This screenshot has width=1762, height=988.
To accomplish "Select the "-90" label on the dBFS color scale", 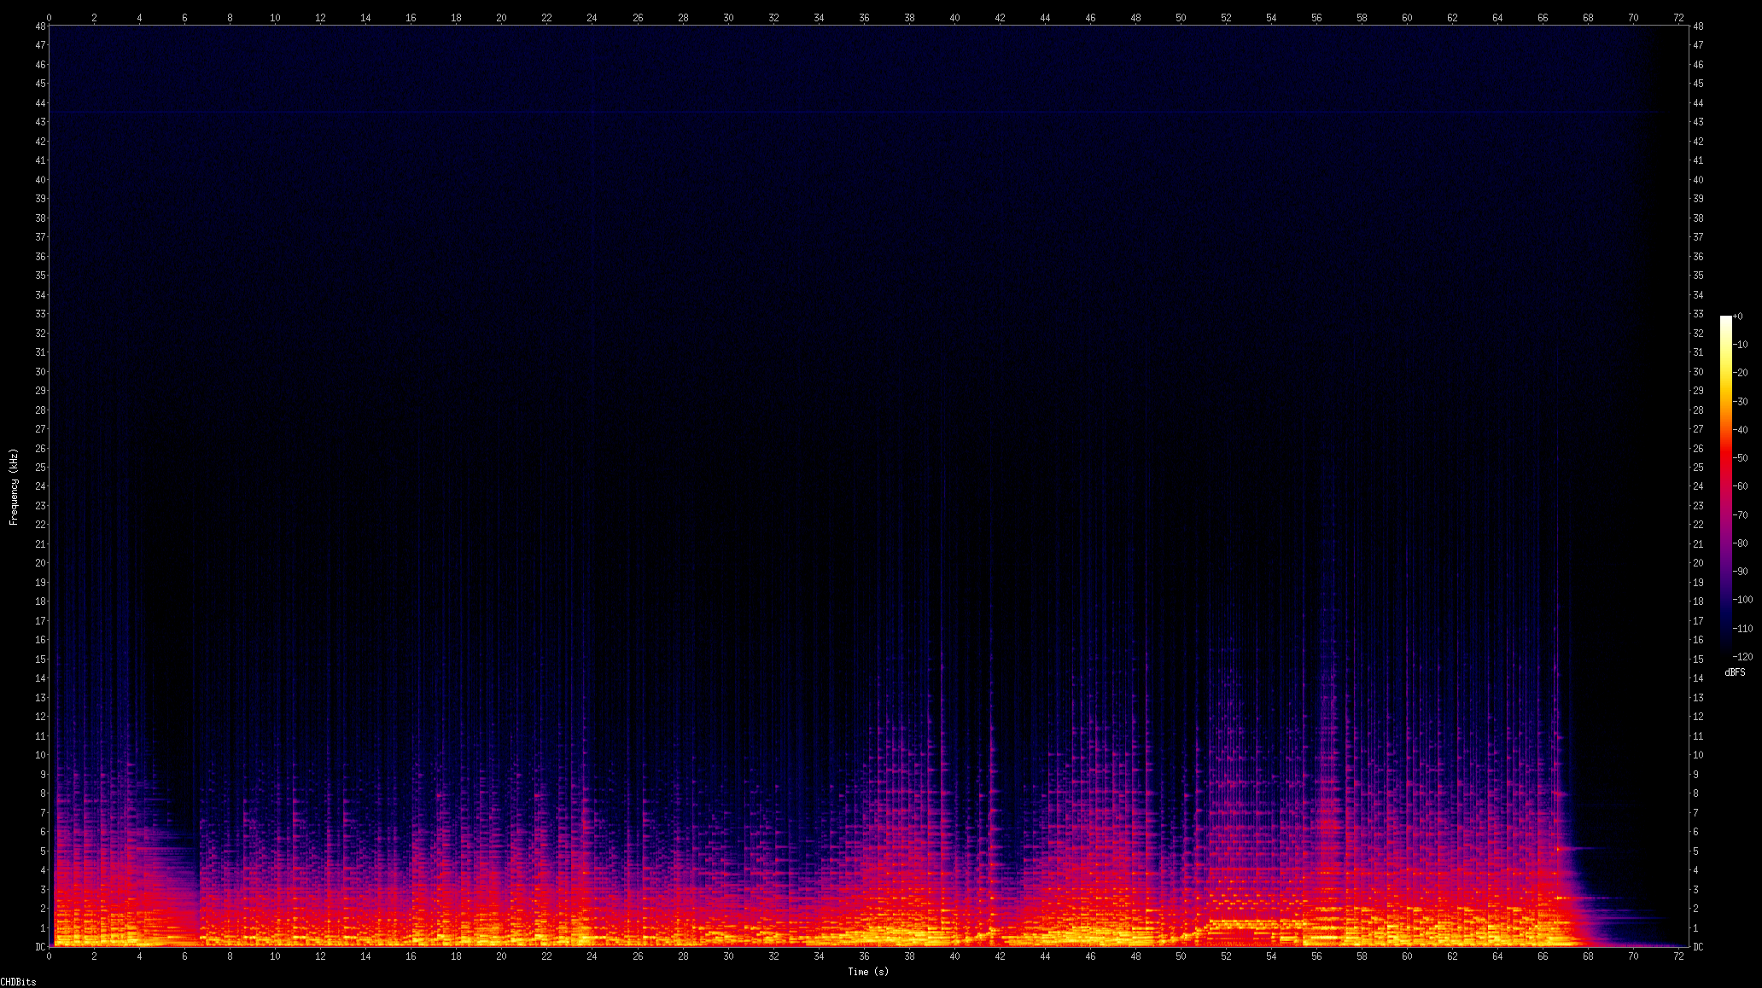I will pyautogui.click(x=1741, y=572).
